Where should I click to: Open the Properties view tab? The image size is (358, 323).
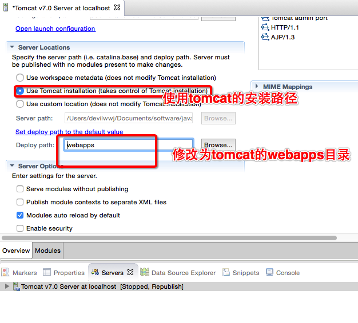pyautogui.click(x=63, y=273)
